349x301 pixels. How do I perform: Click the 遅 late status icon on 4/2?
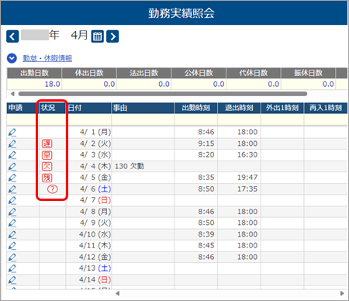(47, 144)
